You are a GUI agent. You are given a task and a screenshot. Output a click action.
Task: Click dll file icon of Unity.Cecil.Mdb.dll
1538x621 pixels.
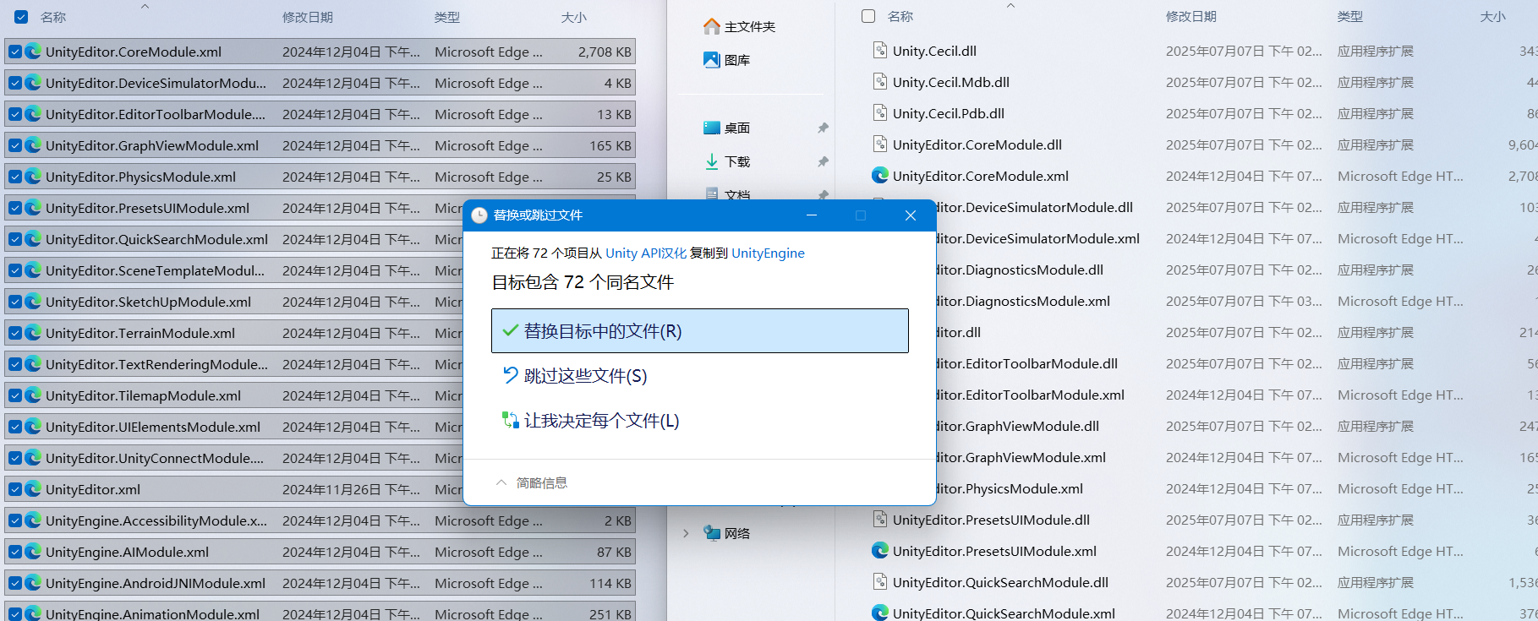click(x=880, y=82)
